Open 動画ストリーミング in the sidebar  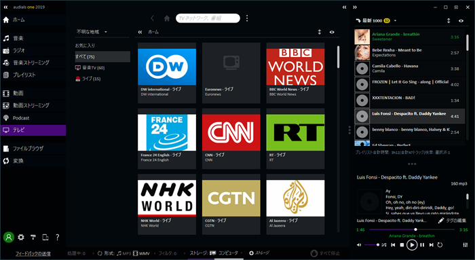pyautogui.click(x=33, y=105)
